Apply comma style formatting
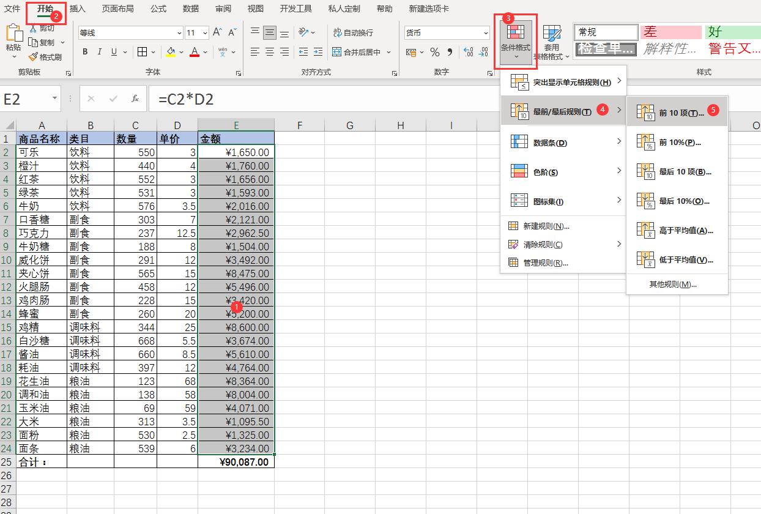The image size is (761, 514). [x=450, y=52]
